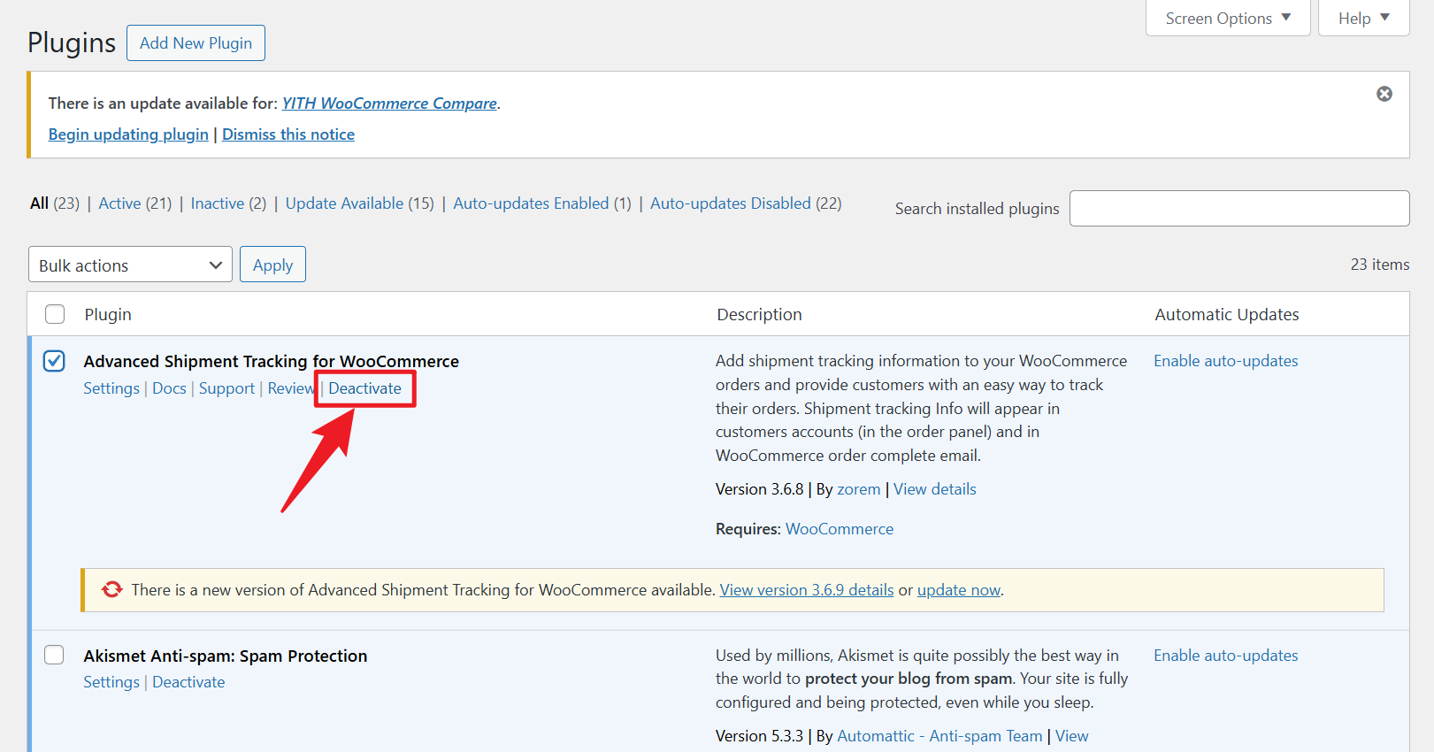1434x752 pixels.
Task: Open Support for Advanced Shipment Tracking
Action: (x=226, y=388)
